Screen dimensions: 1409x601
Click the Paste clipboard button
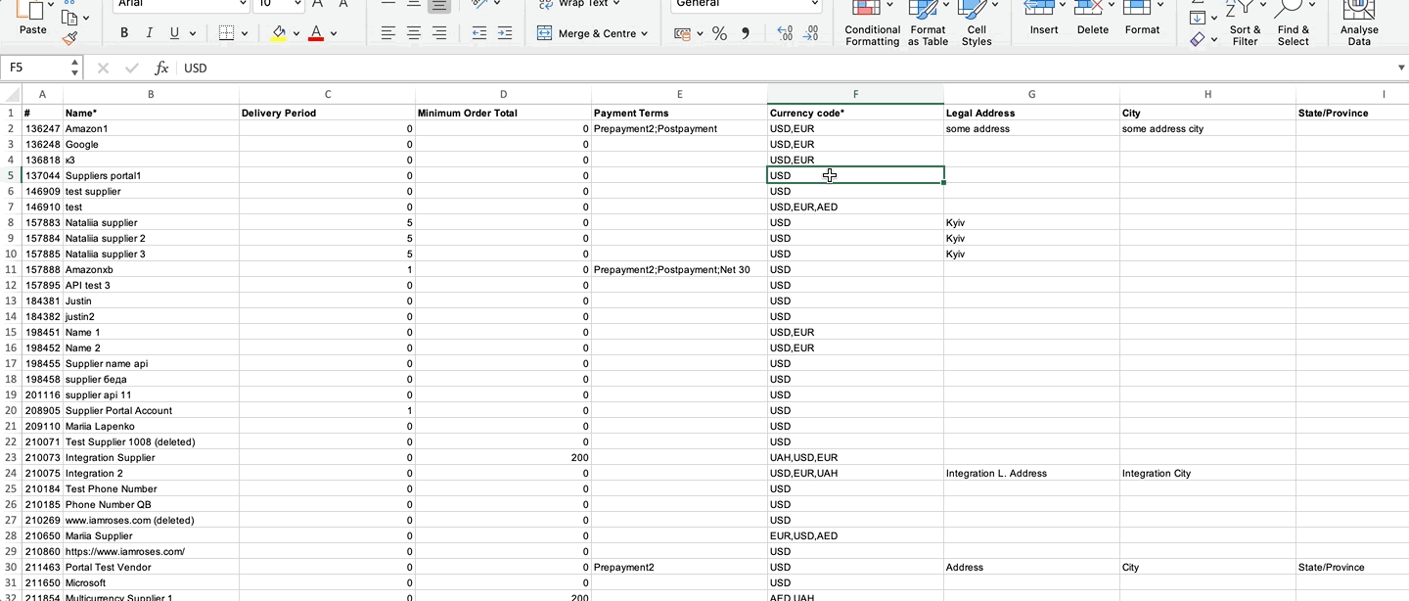[32, 20]
